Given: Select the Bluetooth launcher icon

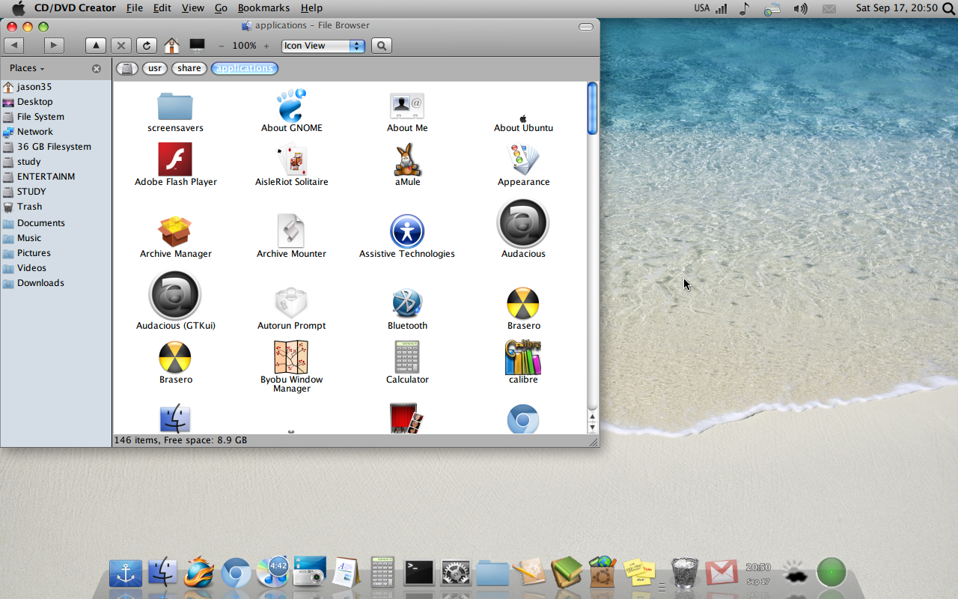Looking at the screenshot, I should [407, 302].
